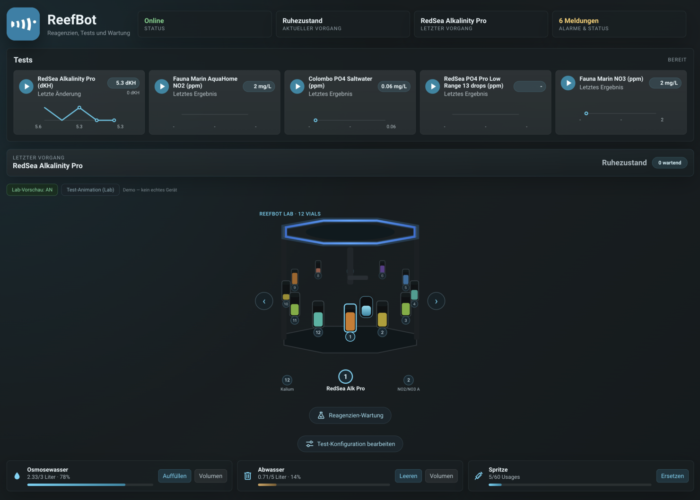Open Volumen setting for Abwasser

coord(441,476)
